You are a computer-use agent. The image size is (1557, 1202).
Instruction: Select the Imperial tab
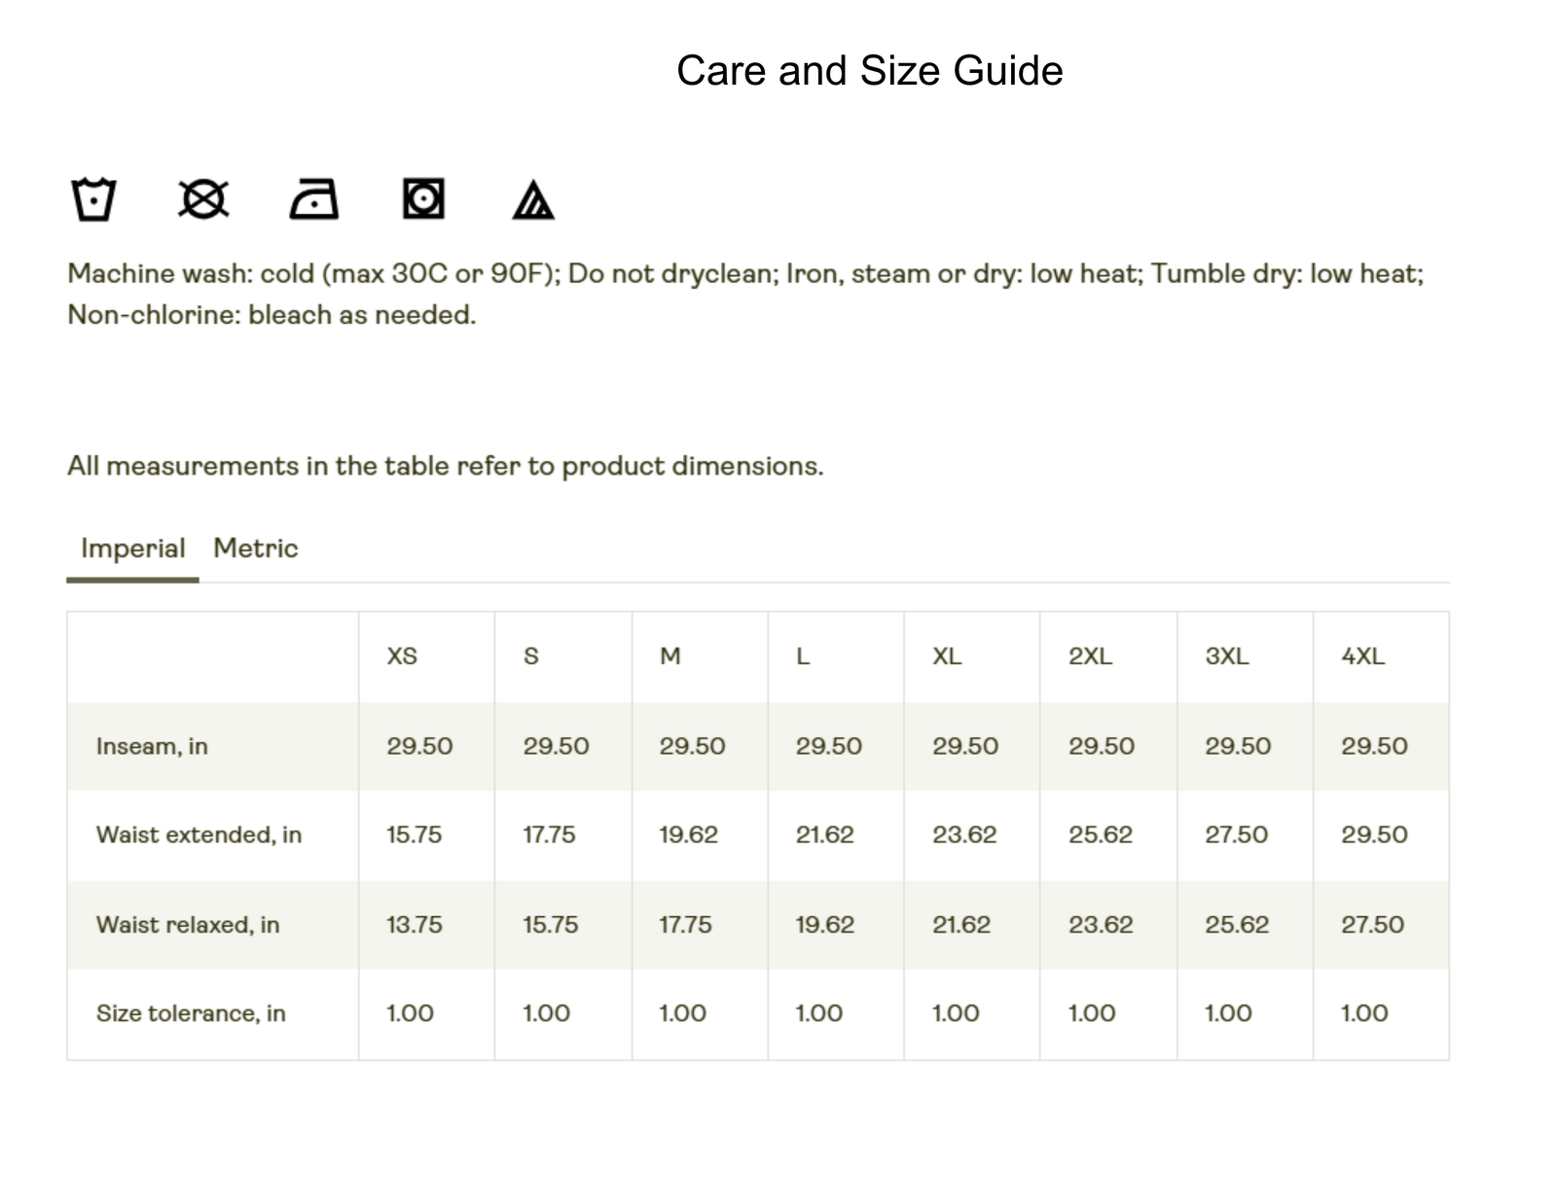tap(132, 548)
